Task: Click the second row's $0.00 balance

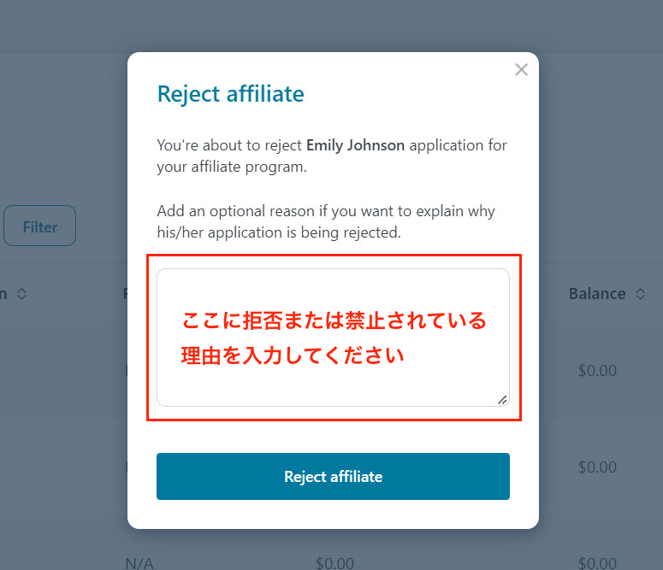Action: click(x=597, y=467)
